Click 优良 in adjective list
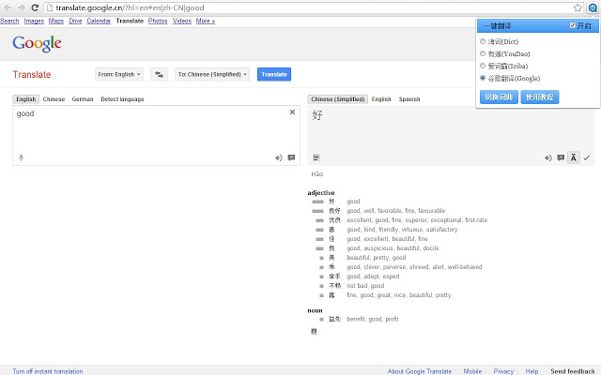The image size is (601, 375). click(x=334, y=220)
